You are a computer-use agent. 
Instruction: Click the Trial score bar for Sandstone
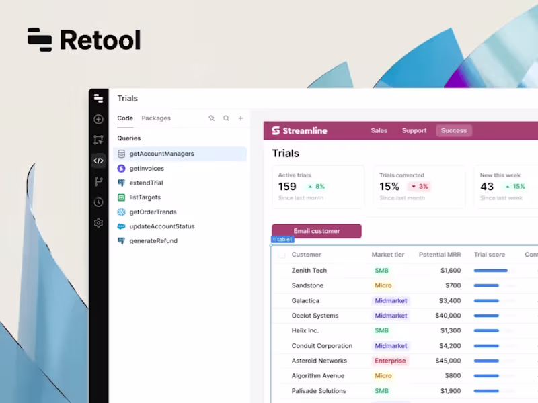coord(495,286)
